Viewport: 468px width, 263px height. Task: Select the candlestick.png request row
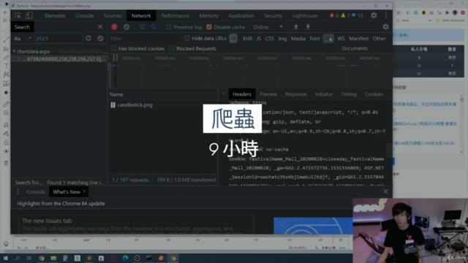pos(163,104)
